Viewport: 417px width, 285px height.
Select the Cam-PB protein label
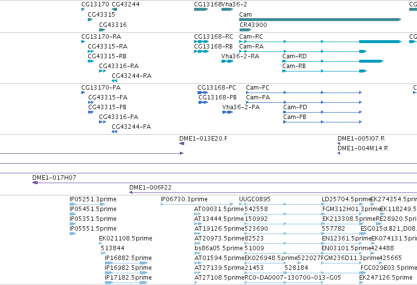(294, 117)
